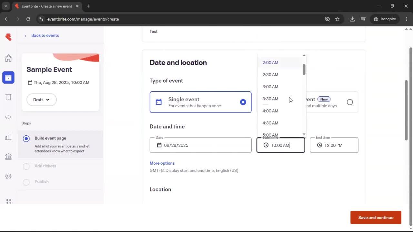Open the Orders list icon in sidebar
The height and width of the screenshot is (232, 413).
click(x=8, y=97)
